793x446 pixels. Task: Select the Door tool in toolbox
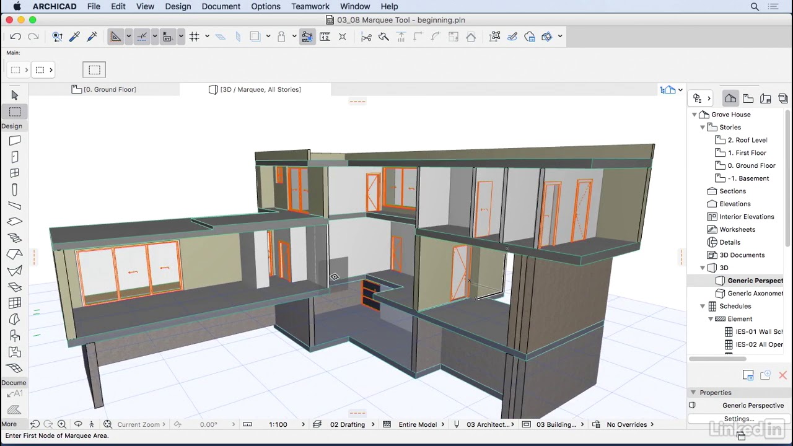pyautogui.click(x=15, y=157)
